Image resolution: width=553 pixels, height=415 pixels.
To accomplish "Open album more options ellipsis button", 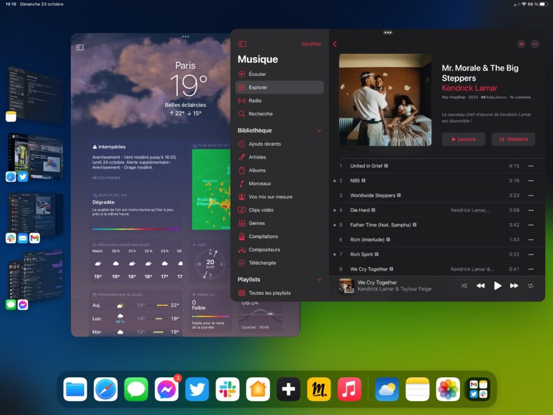I will click(x=535, y=44).
